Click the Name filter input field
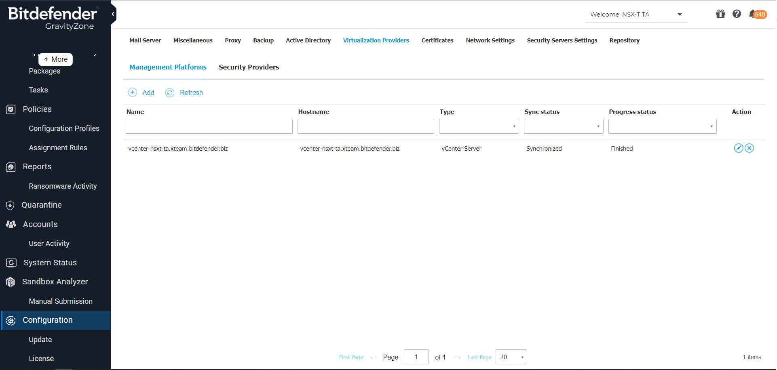This screenshot has height=370, width=777. coord(209,126)
